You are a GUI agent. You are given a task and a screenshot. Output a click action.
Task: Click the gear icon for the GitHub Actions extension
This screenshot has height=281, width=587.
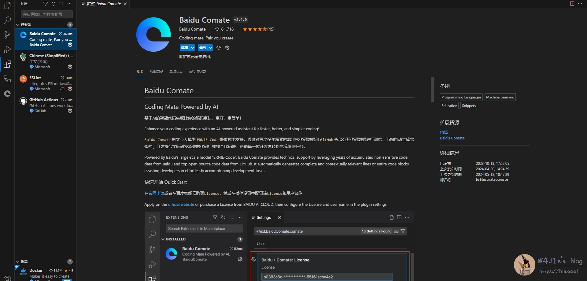pyautogui.click(x=70, y=111)
